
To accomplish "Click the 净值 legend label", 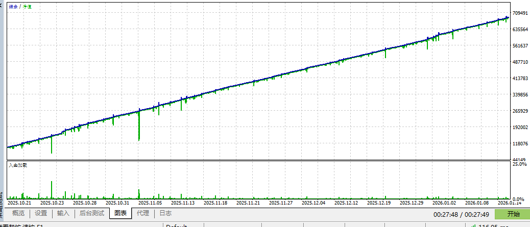I will point(27,7).
